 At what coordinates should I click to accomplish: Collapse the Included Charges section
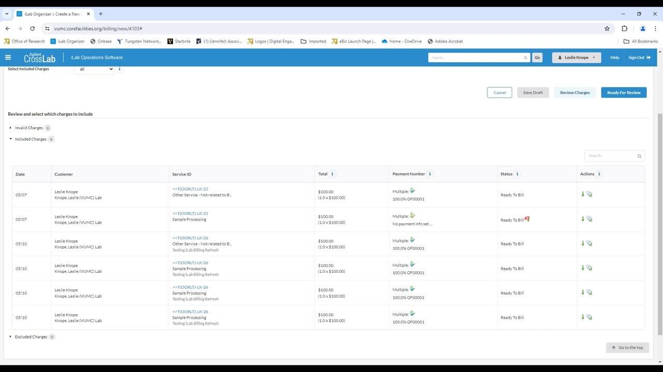pos(11,139)
